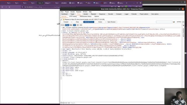Click the Host header line in request
Screen dimensions: 187x105
(75, 31)
